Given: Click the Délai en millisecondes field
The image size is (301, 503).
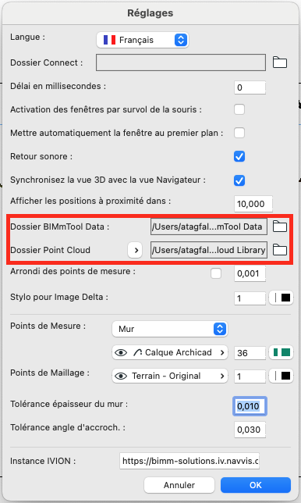Looking at the screenshot, I should pyautogui.click(x=250, y=87).
